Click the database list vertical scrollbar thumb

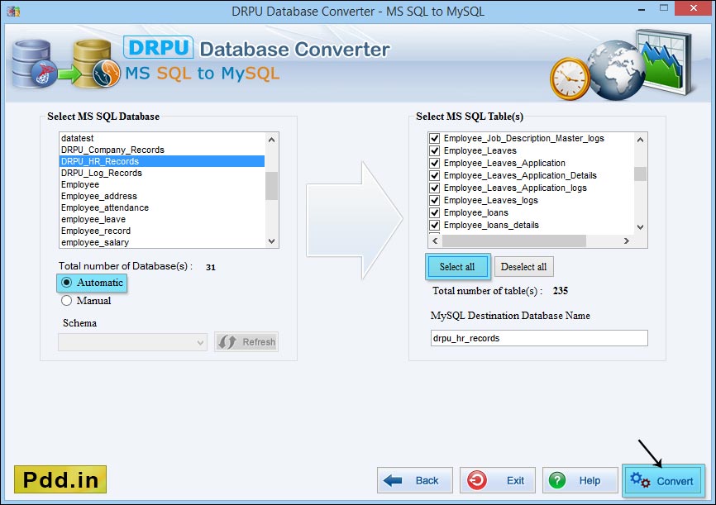tap(272, 186)
